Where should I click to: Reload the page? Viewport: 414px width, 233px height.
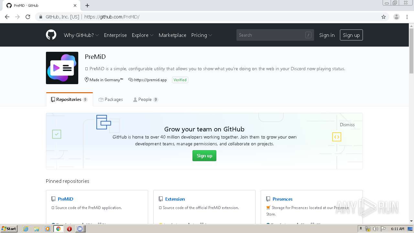[x=28, y=17]
